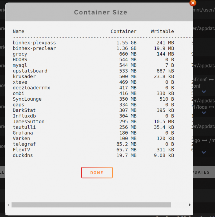
Task: Click the 660 MB container size value
Action: coord(128,54)
